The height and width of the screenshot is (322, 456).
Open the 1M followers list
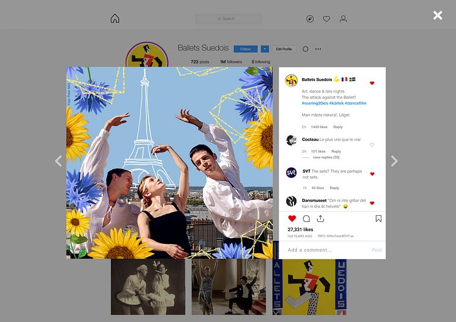click(x=231, y=62)
